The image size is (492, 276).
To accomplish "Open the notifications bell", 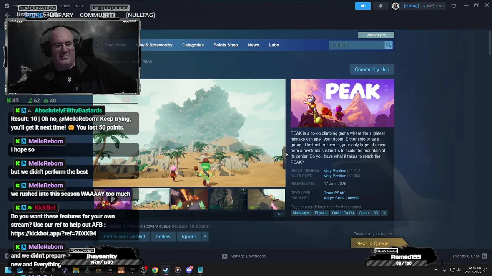I will coord(381,6).
